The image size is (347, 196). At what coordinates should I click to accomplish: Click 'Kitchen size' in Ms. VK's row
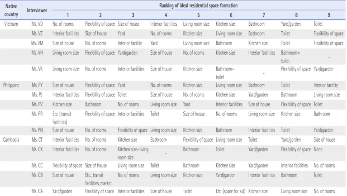[193, 69]
